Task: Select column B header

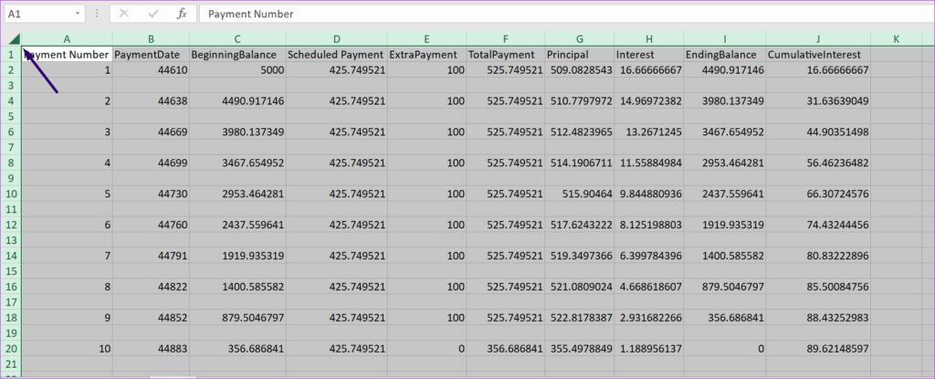Action: coord(151,39)
